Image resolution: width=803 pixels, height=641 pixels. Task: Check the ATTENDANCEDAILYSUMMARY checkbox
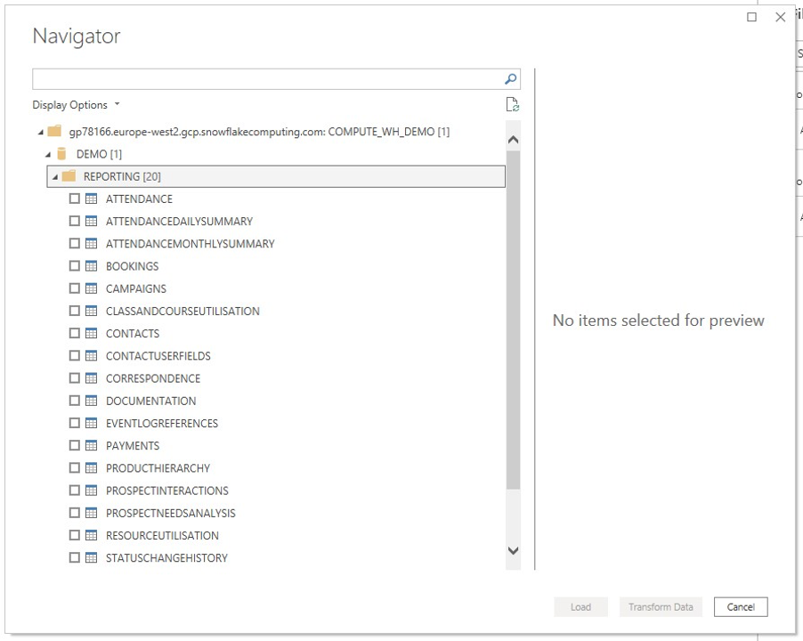tap(75, 220)
